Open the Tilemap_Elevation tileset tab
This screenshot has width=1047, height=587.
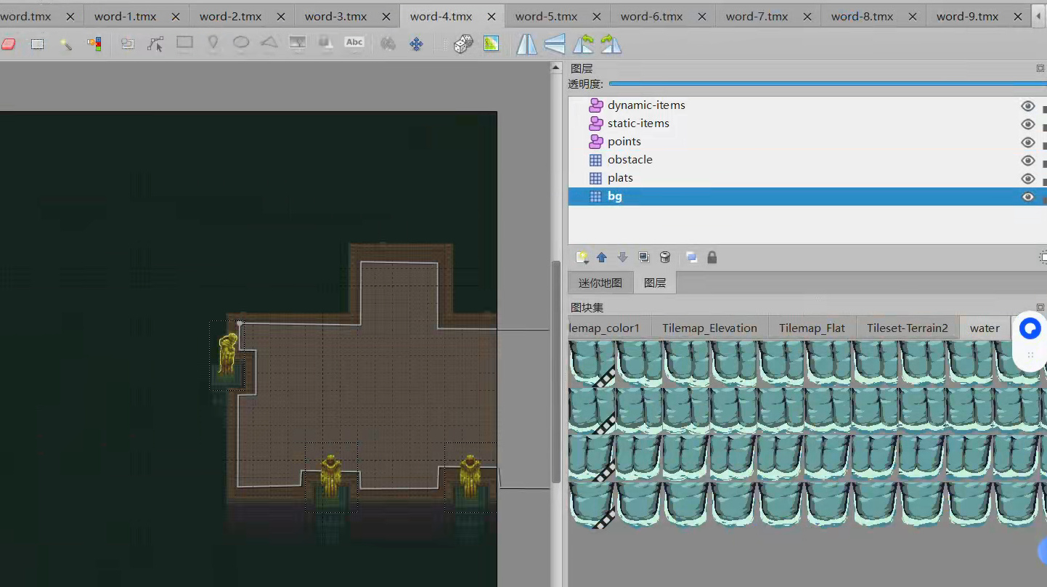point(709,328)
